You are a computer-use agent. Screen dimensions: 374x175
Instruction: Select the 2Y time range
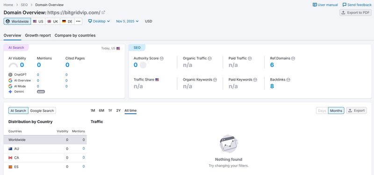(x=119, y=110)
